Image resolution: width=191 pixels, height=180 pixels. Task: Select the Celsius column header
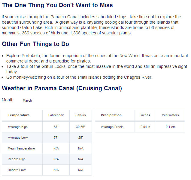tap(81, 115)
